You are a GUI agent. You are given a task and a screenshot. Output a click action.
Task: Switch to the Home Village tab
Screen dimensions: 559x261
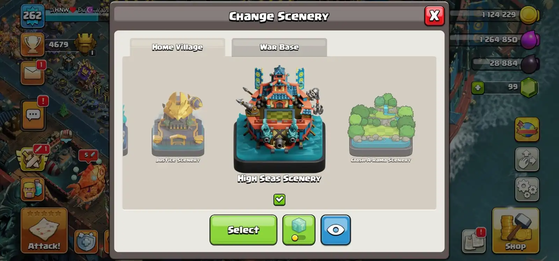click(x=177, y=47)
